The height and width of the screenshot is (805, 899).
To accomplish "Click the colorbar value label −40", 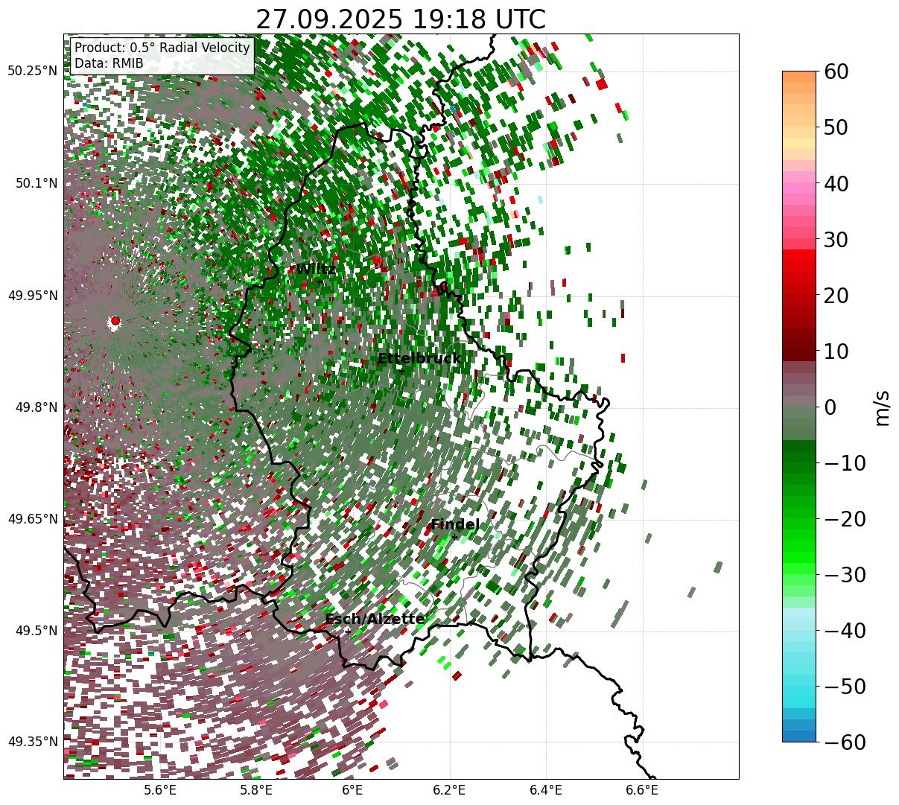I will tap(845, 630).
